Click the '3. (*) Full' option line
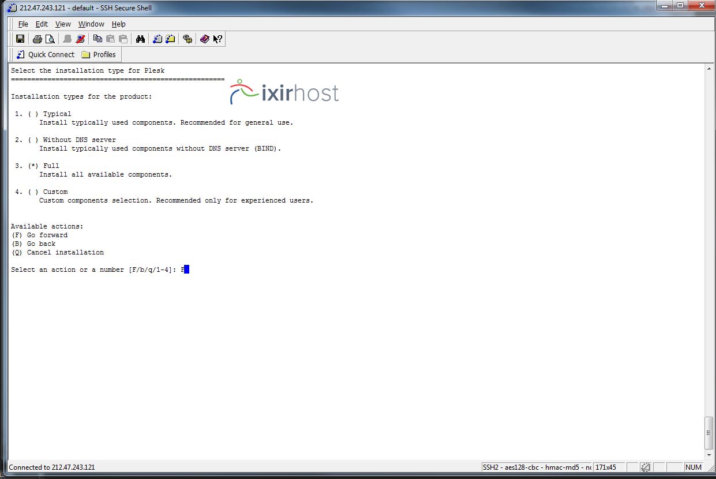Screen dimensions: 716x479 coord(37,166)
